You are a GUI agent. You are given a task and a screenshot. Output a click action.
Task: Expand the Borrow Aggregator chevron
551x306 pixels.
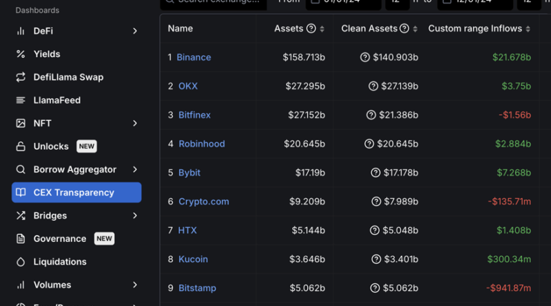coord(135,169)
